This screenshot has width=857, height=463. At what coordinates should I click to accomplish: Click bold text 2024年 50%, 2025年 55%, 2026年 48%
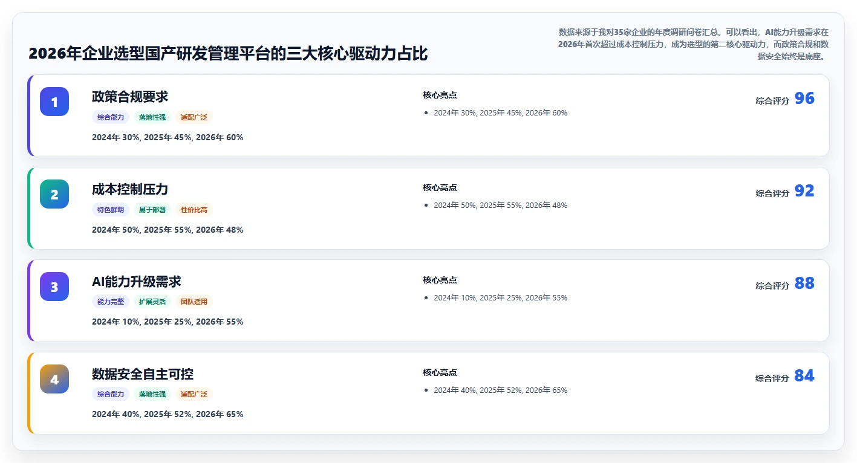[x=168, y=230]
